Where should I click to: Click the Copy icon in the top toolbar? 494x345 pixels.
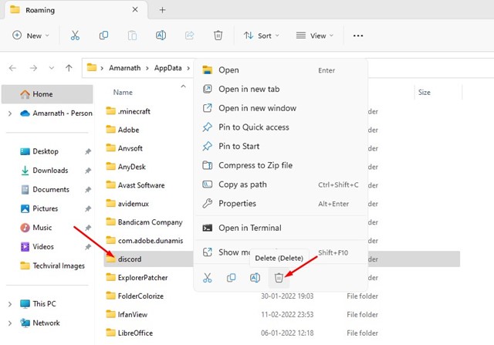coord(103,36)
